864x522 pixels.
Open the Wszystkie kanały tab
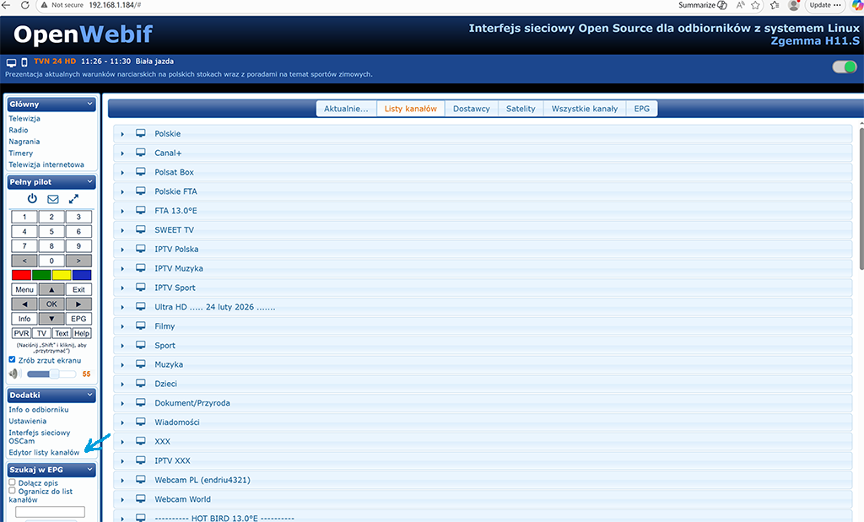(584, 109)
